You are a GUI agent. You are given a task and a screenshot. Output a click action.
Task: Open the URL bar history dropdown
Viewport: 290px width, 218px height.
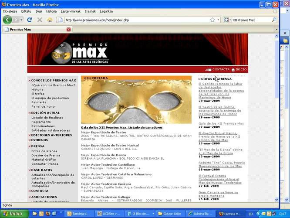click(x=218, y=20)
